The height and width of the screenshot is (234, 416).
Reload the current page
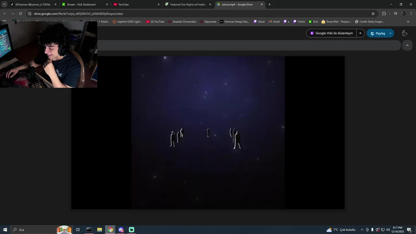pos(20,14)
